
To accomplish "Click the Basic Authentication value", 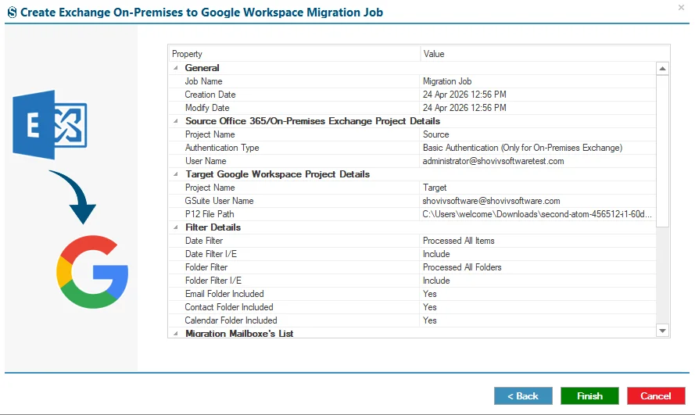I will coord(522,148).
